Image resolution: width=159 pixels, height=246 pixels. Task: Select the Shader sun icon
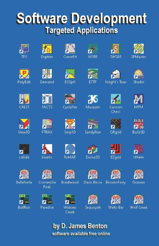tap(139, 74)
